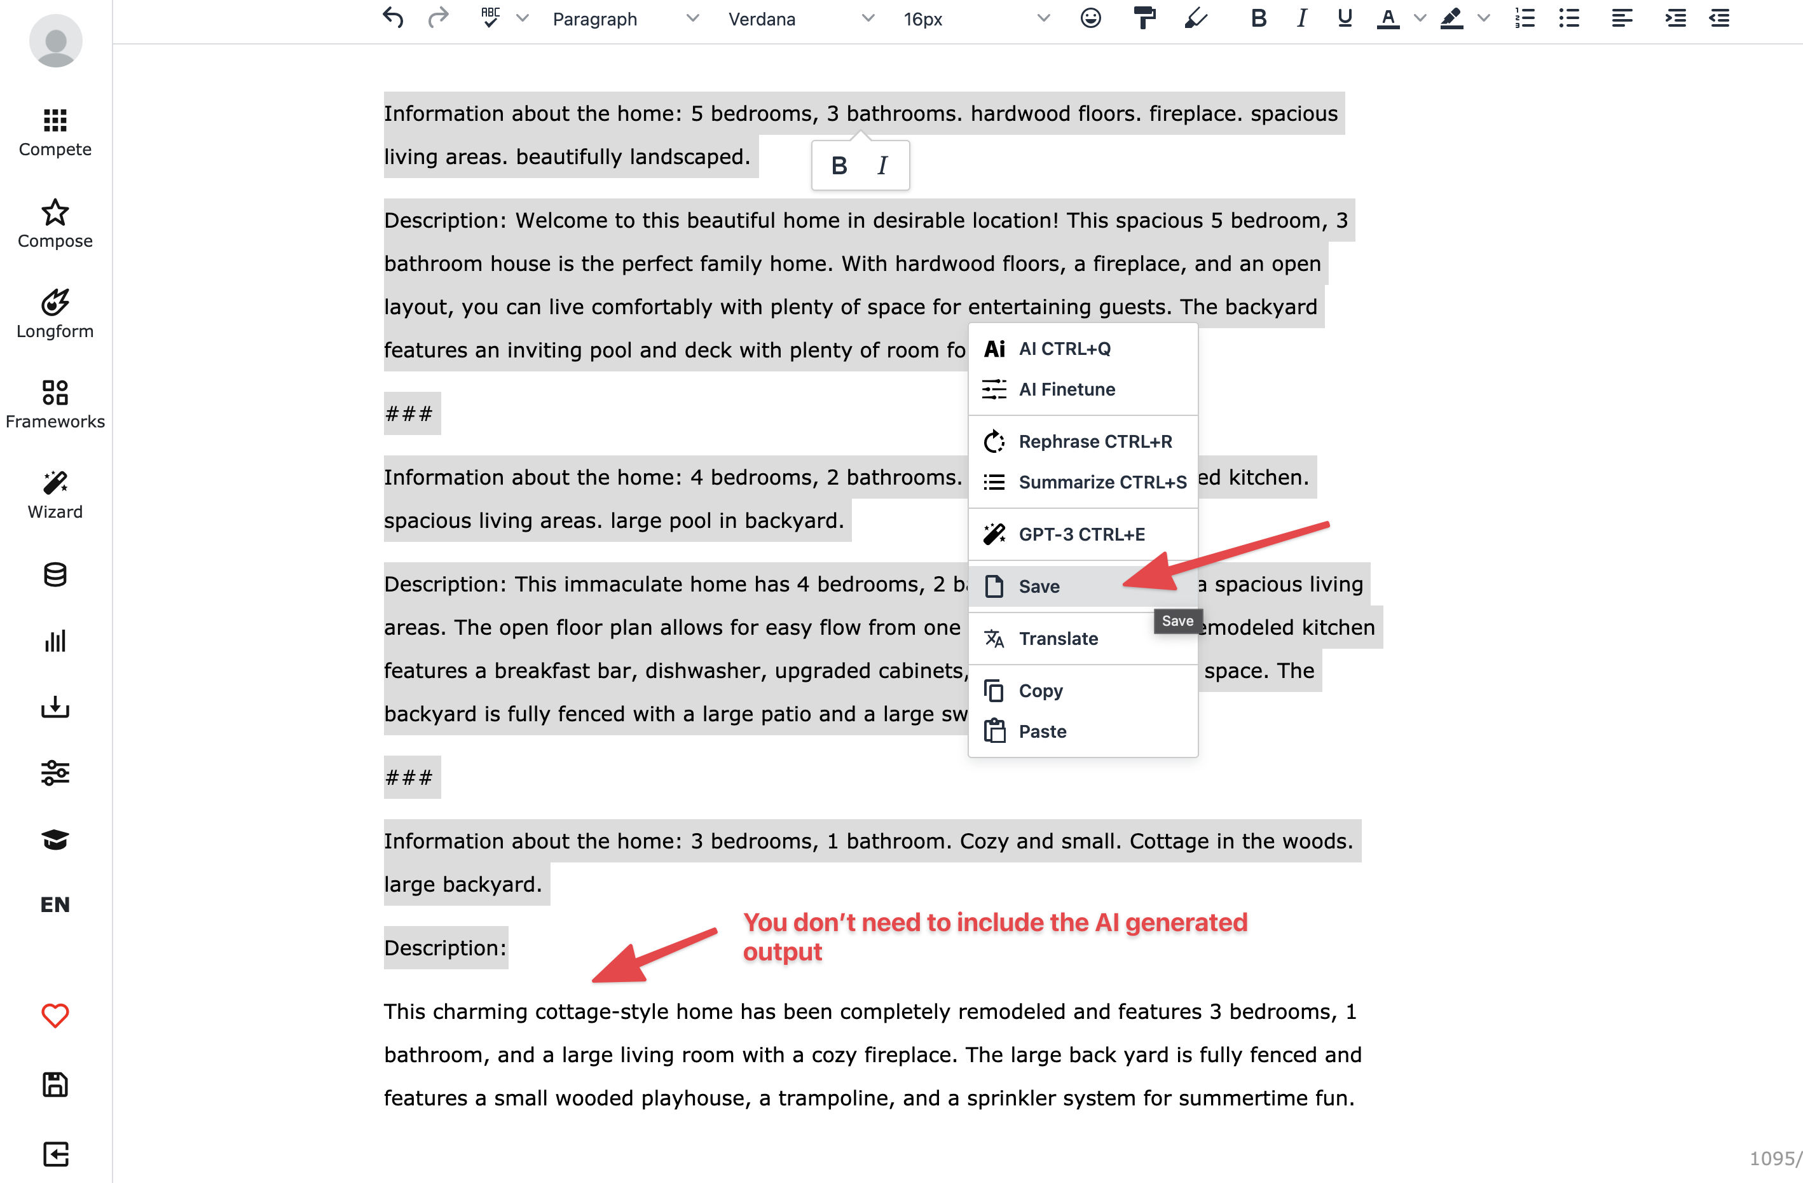
Task: Click the database stack icon in sidebar
Action: tap(55, 574)
